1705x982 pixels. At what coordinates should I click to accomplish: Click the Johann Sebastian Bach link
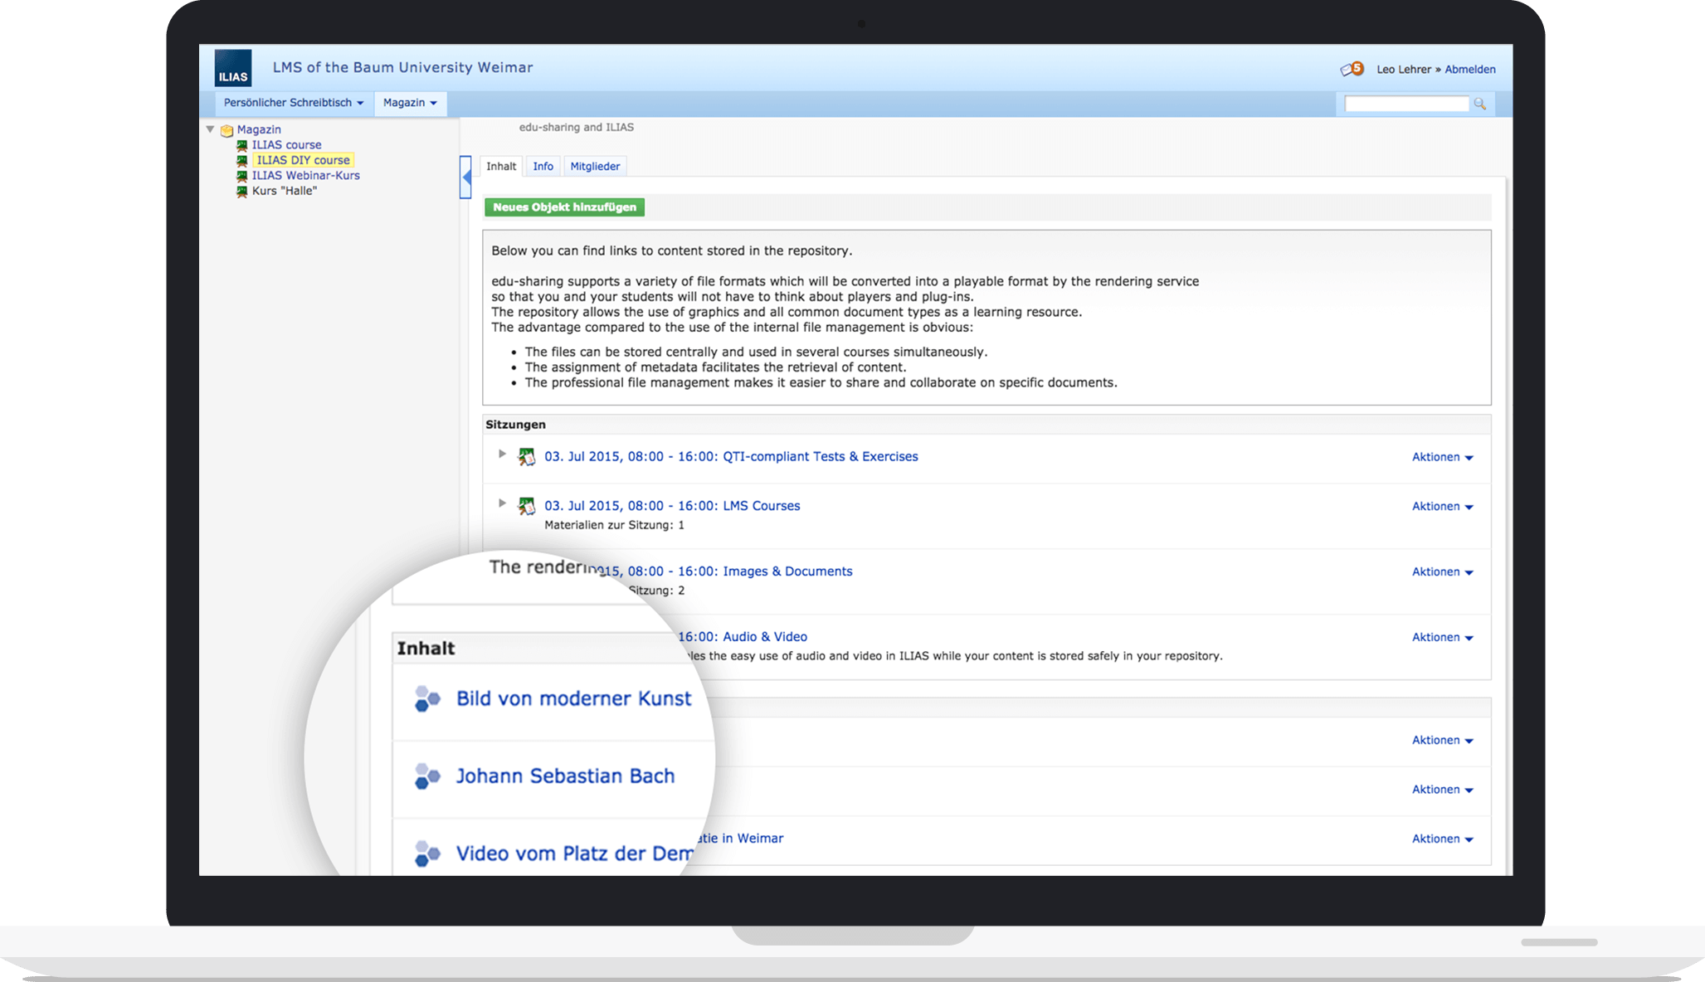point(566,776)
